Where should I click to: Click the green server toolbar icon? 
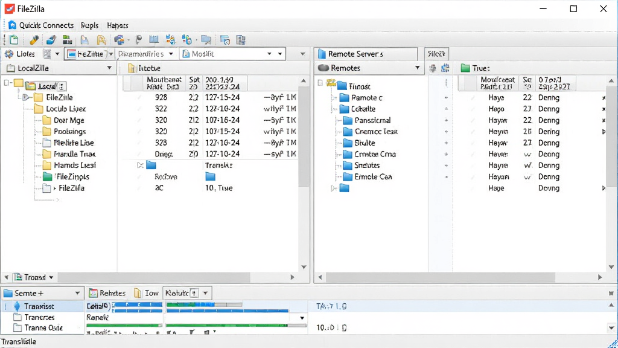(x=68, y=39)
